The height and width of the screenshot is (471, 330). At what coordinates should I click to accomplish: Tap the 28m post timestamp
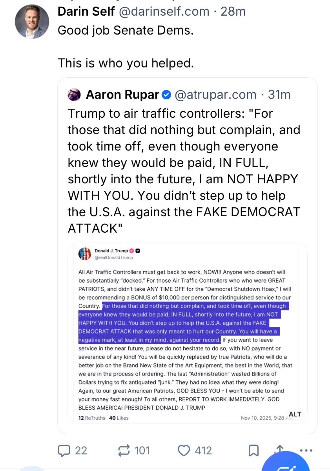click(233, 11)
